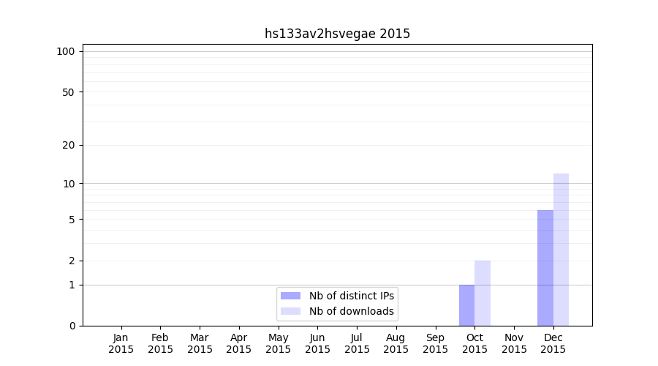Select the Dec 2015 x-axis label
Screen dimensions: 658x366
(x=553, y=343)
